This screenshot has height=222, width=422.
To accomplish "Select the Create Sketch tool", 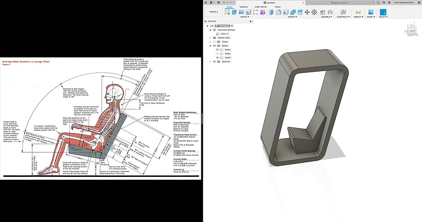I will [x=227, y=12].
